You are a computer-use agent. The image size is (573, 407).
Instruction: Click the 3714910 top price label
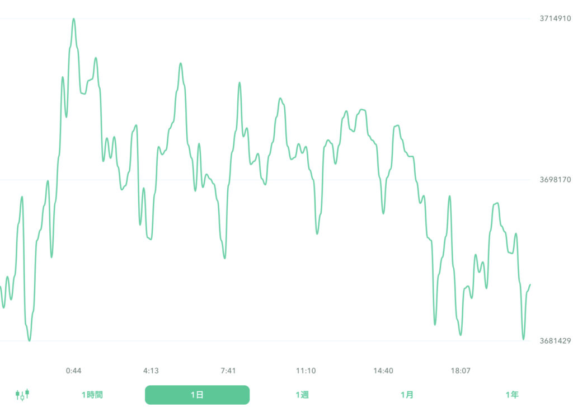click(x=555, y=18)
